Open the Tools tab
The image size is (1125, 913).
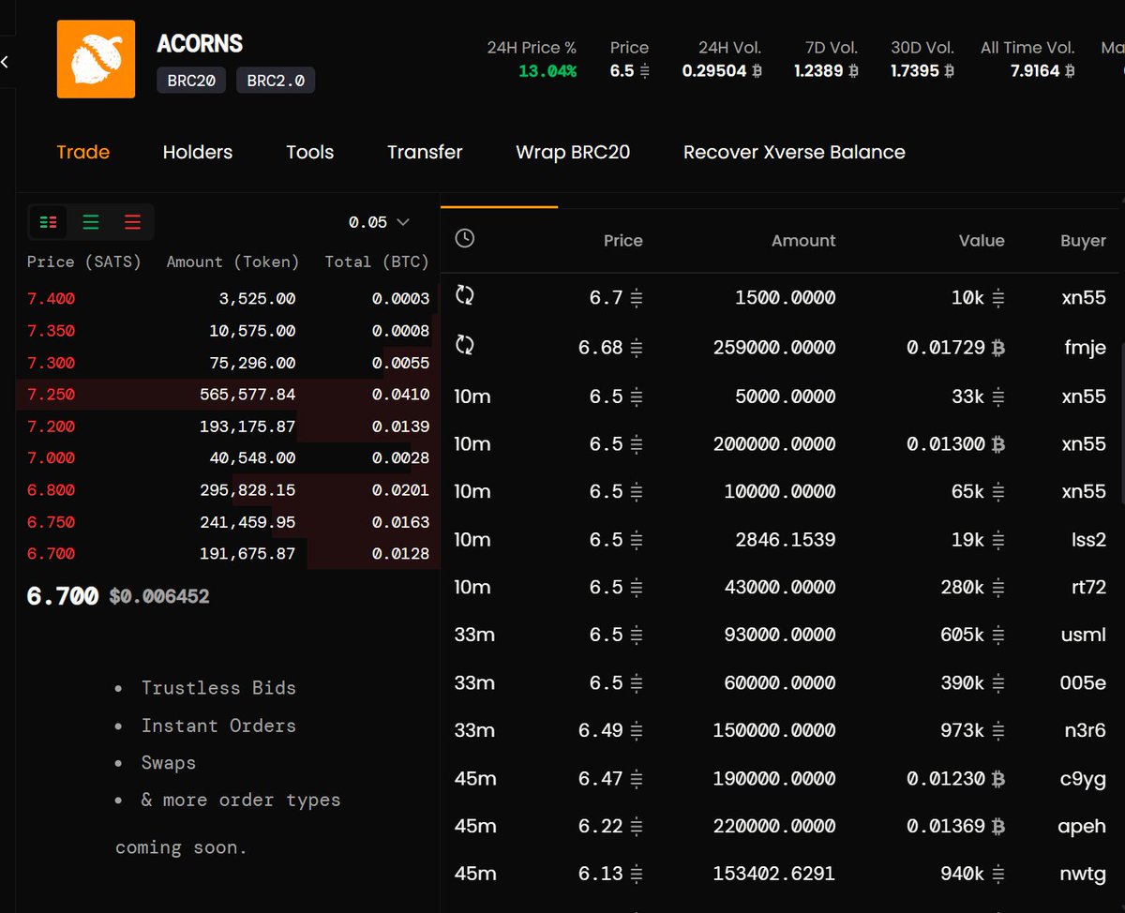310,152
